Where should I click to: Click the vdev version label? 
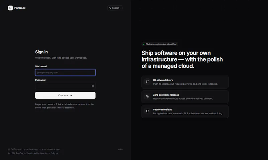click(120, 149)
